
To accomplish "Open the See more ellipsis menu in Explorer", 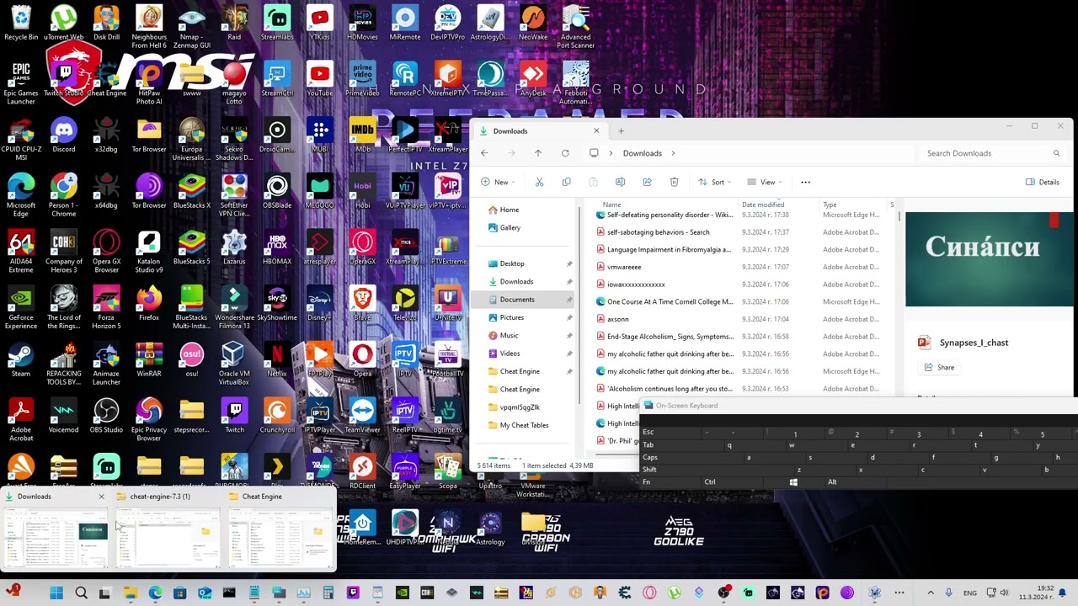I will 805,182.
